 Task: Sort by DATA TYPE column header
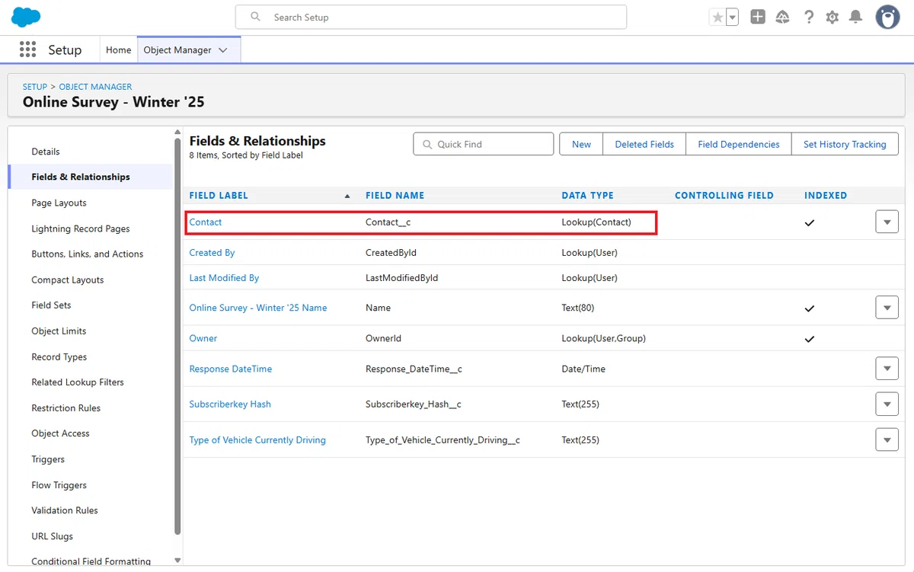pos(587,196)
